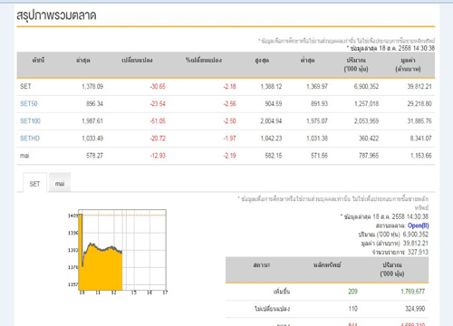The width and height of the screenshot is (453, 326).
Task: Select SETHD high value 1,042.23
Action: [x=271, y=139]
